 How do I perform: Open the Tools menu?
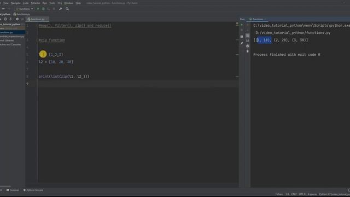pos(52,3)
